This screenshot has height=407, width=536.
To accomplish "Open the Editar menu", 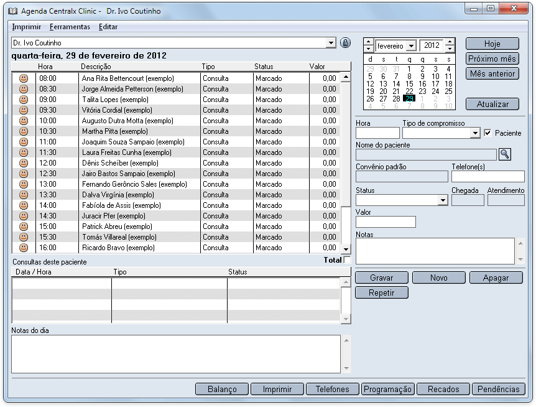I will [108, 27].
